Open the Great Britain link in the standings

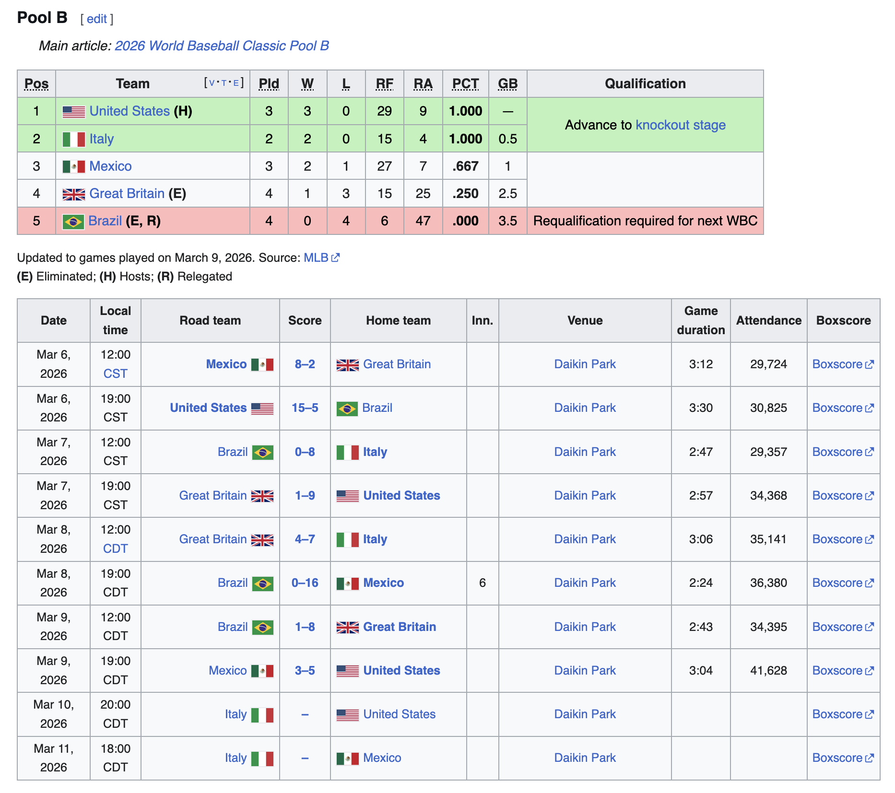[127, 193]
